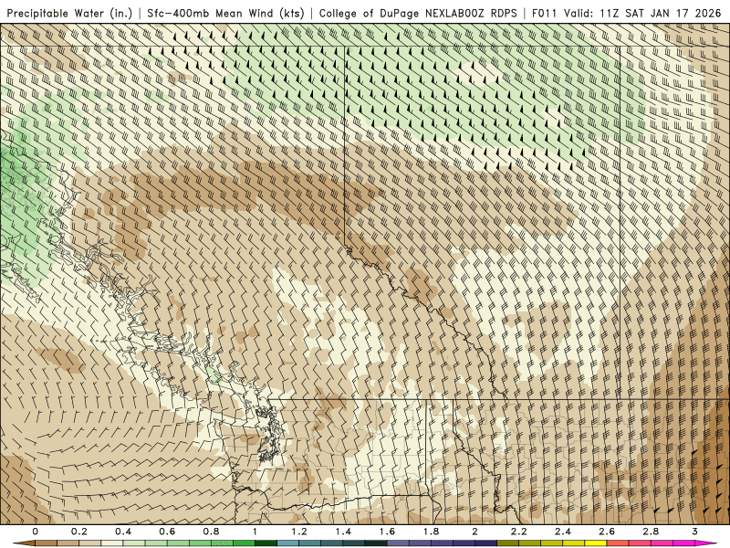This screenshot has height=548, width=730.
Task: Click the colorbar label '1.4'
Action: 343,532
